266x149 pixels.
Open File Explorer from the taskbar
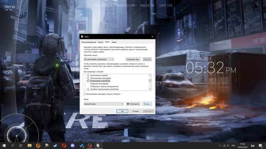tap(30, 145)
